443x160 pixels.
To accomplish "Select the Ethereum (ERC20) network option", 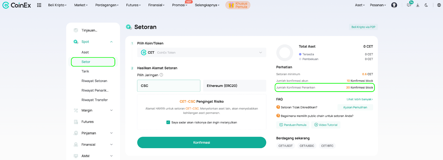I will 235,86.
